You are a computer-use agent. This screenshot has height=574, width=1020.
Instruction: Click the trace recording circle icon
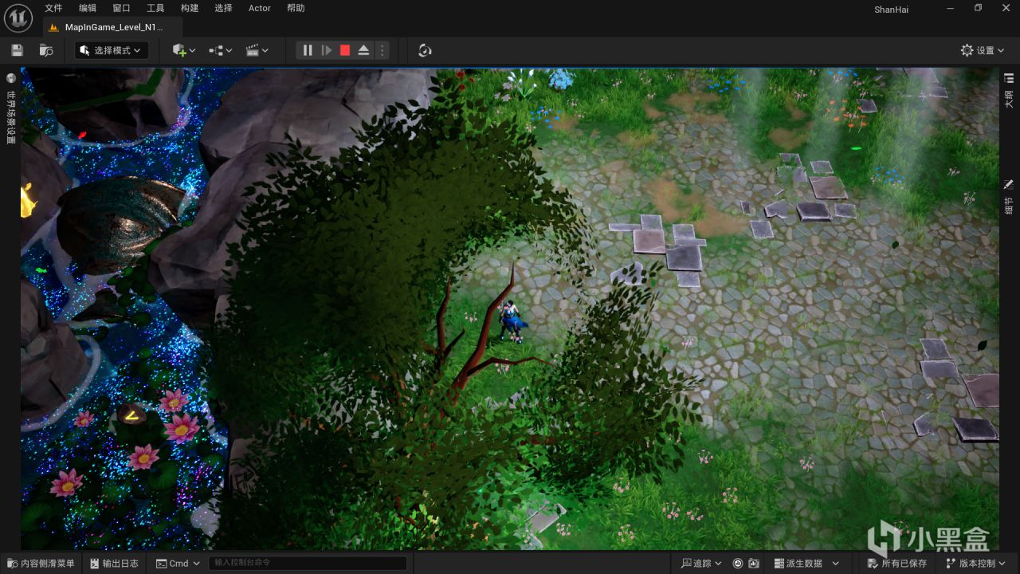pyautogui.click(x=738, y=564)
